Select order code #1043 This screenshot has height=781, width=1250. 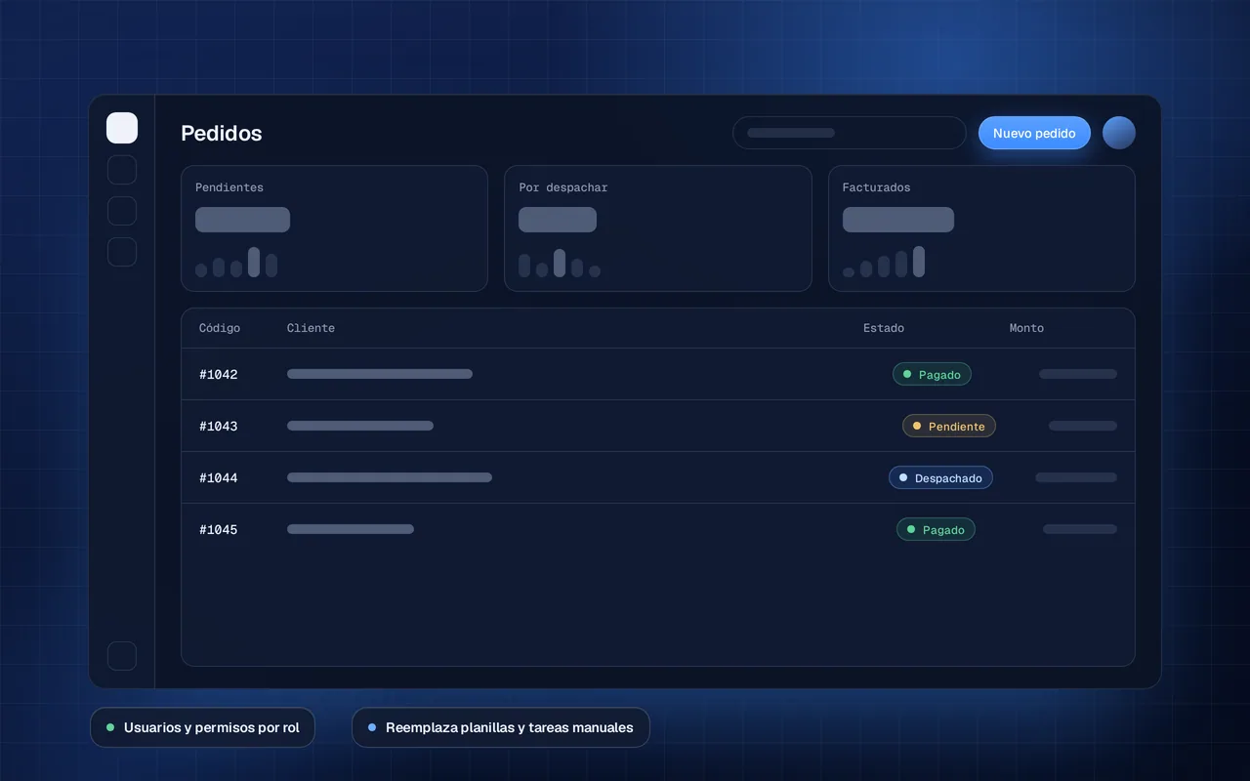[219, 426]
